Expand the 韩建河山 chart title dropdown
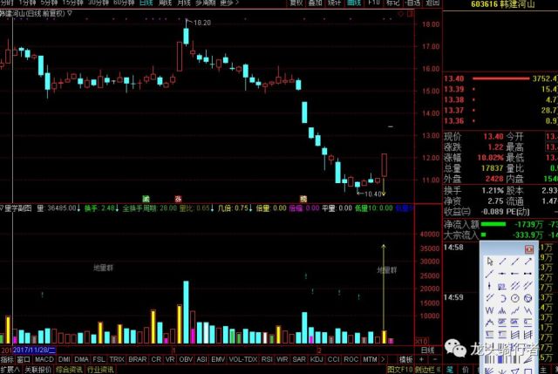This screenshot has width=558, height=374. 70,14
